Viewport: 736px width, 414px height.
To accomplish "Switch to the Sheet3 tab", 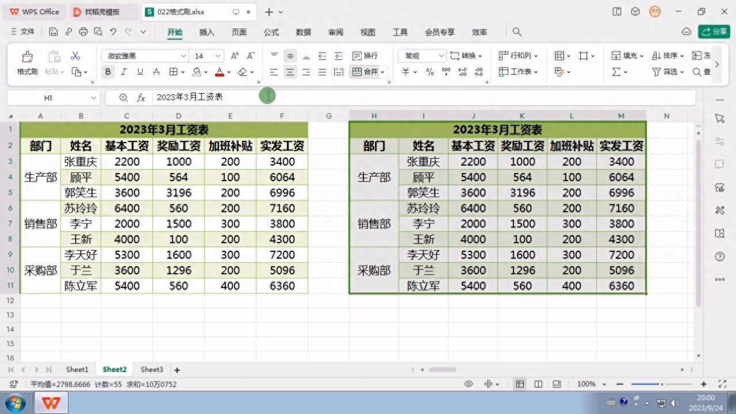I will pyautogui.click(x=152, y=370).
